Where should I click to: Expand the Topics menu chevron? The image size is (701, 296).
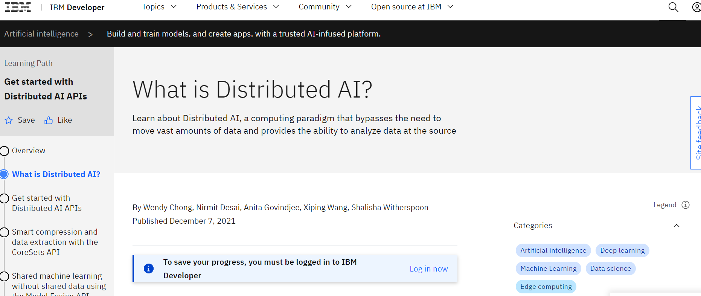click(x=174, y=7)
